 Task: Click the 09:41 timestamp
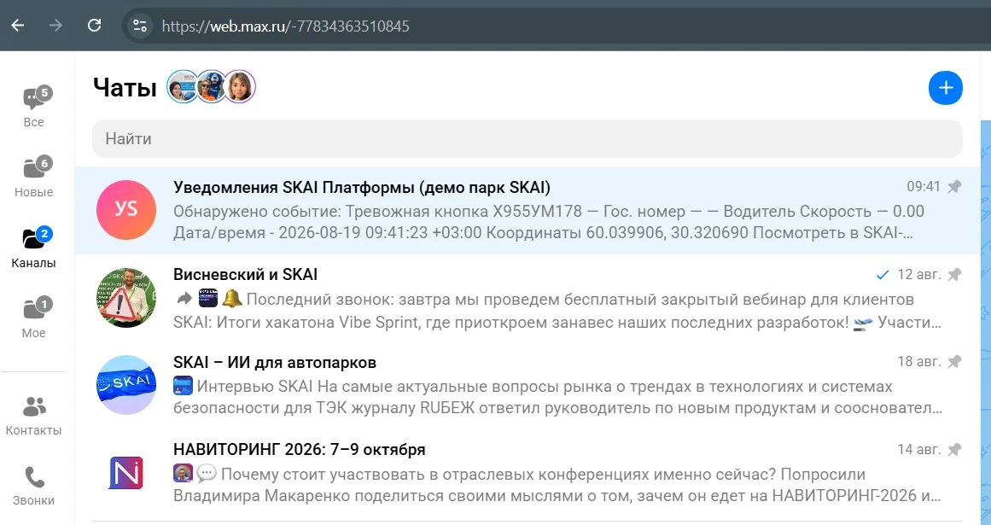click(924, 186)
